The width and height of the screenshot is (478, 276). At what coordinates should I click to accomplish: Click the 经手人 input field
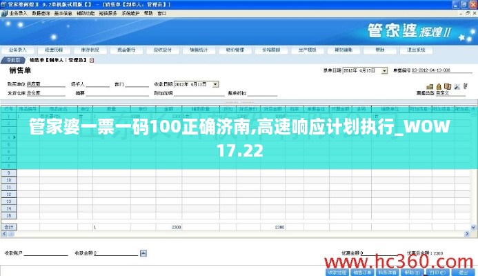97,84
